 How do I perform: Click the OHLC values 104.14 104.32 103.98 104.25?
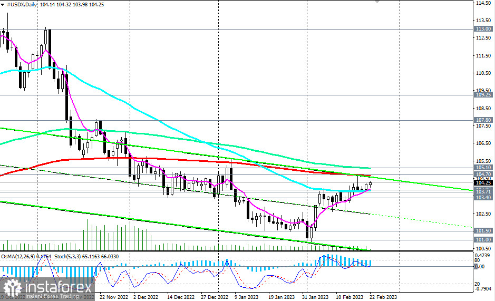(71, 5)
